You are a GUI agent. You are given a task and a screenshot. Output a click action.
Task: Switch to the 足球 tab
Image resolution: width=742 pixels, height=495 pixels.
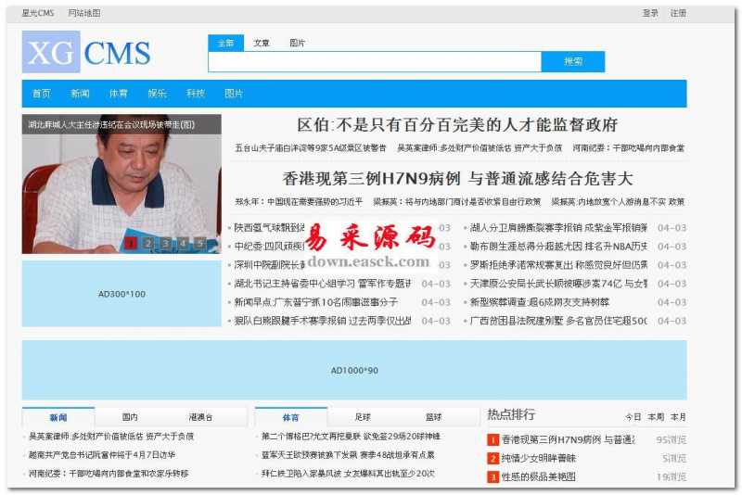point(362,417)
